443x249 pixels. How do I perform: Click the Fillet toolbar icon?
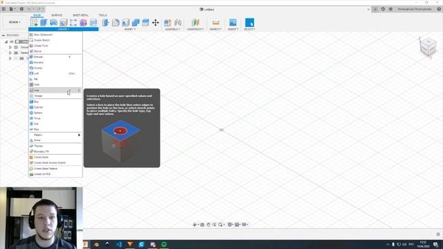click(116, 23)
